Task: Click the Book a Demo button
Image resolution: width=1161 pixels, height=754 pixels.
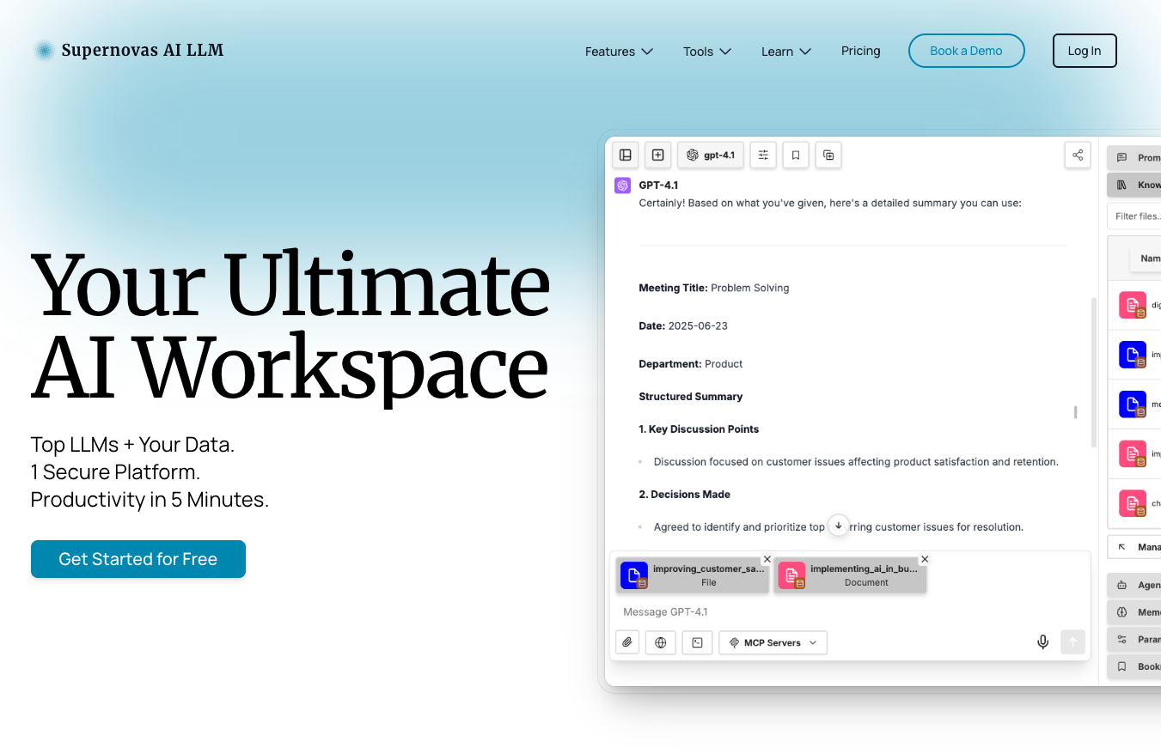Action: [x=966, y=51]
